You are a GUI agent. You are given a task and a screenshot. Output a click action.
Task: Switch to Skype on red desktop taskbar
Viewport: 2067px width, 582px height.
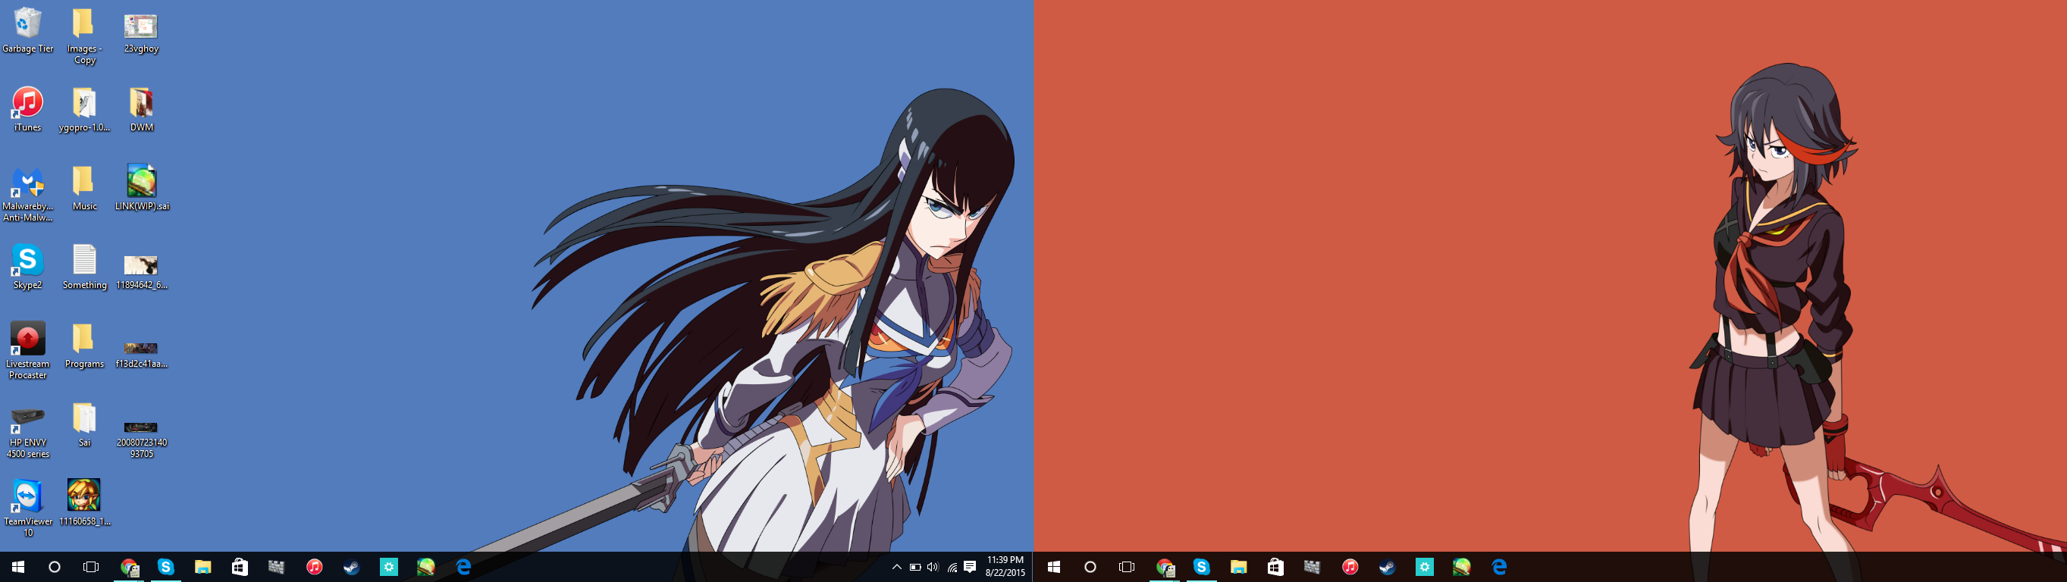(x=1201, y=567)
